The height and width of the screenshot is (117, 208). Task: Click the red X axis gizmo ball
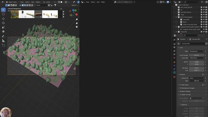[x=77, y=14]
